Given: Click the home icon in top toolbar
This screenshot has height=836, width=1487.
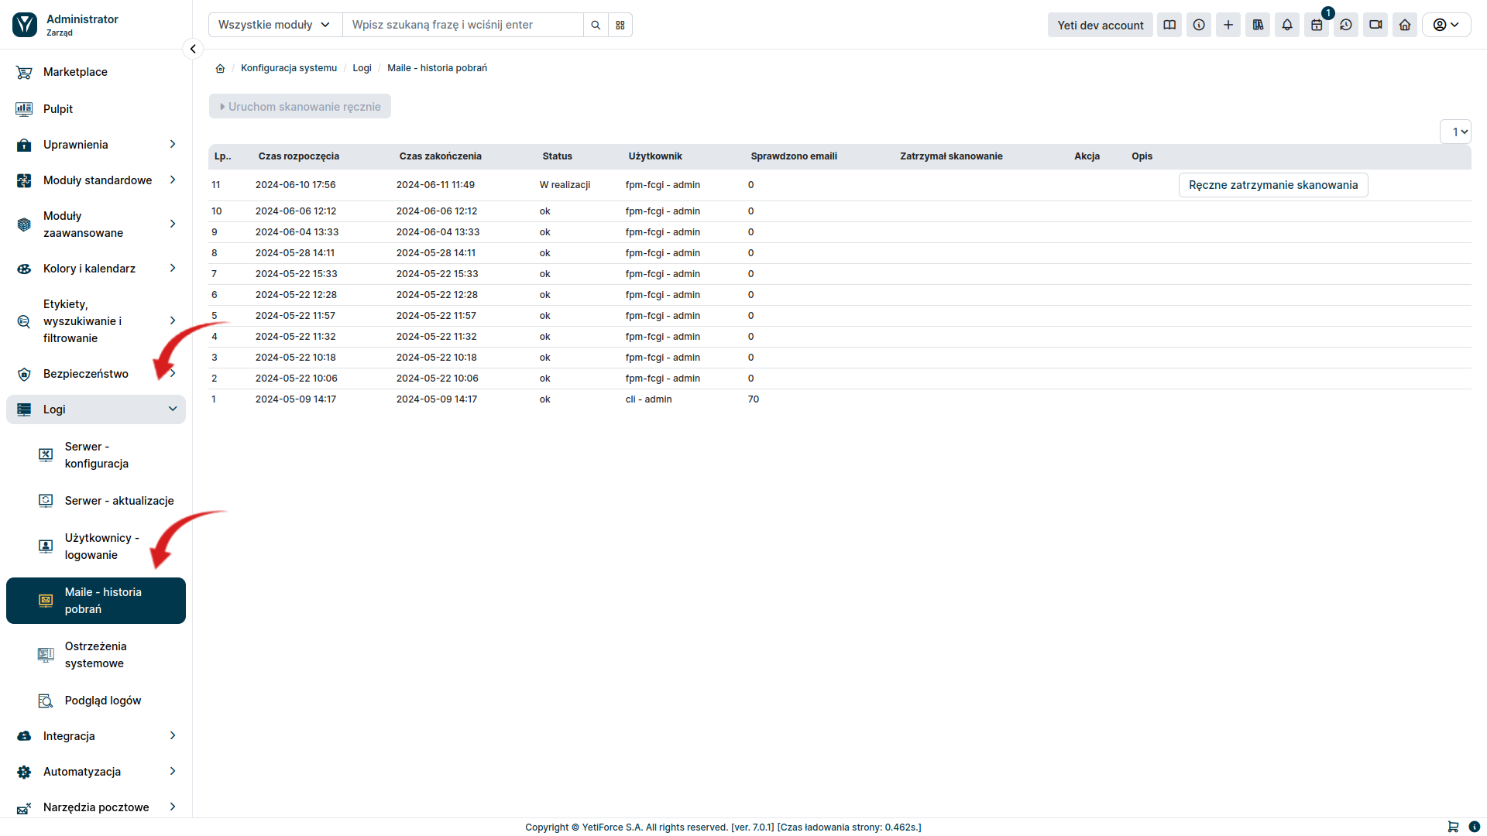Looking at the screenshot, I should (1405, 25).
